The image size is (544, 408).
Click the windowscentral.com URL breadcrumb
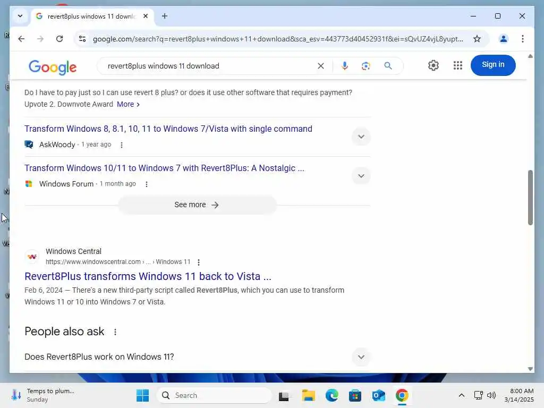point(118,262)
